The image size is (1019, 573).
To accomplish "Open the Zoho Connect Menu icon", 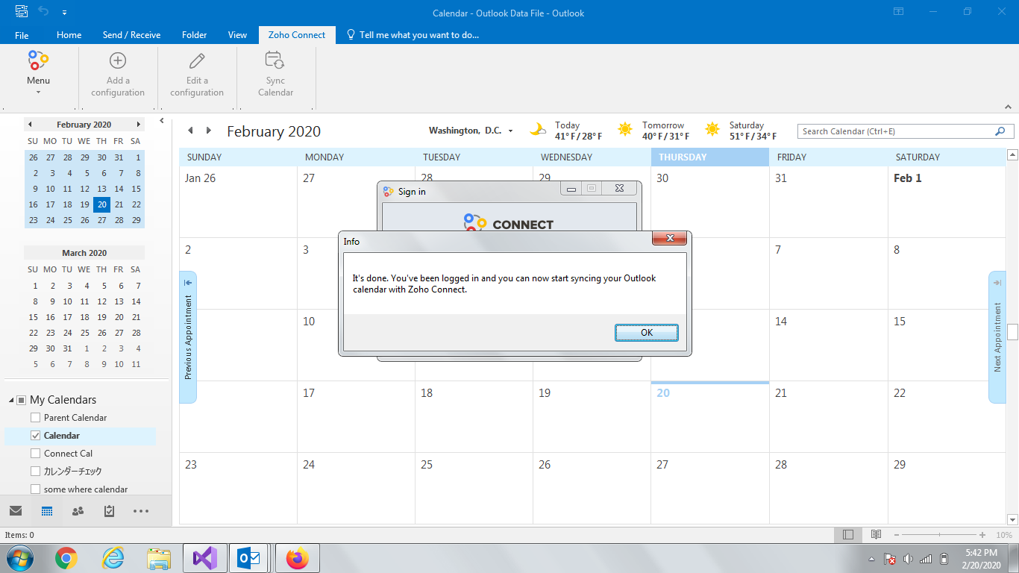I will [x=38, y=61].
